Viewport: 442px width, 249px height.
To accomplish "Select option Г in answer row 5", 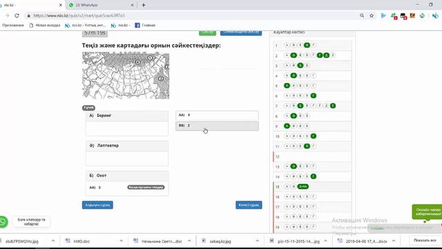I will (x=314, y=86).
